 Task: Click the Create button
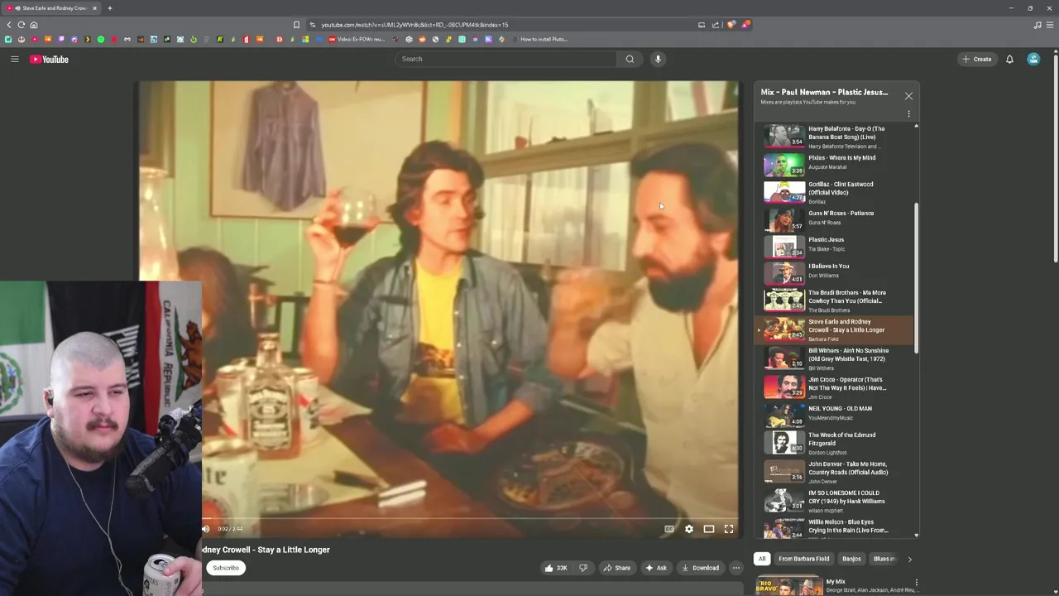point(976,59)
